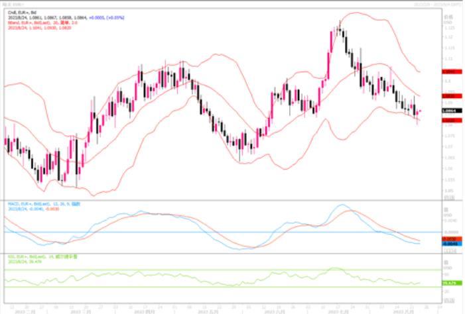Click the blue MACD zero line
This screenshot has height=314, width=465.
pyautogui.click(x=199, y=232)
